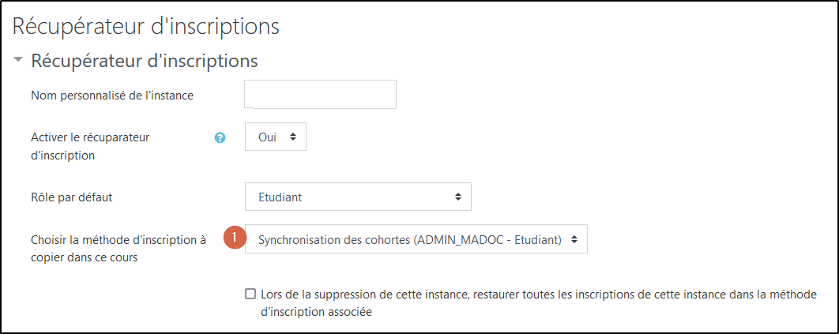Viewport: 839px width, 334px height.
Task: Collapse the Récupérateur d'inscriptions section triangle
Action: pyautogui.click(x=18, y=60)
